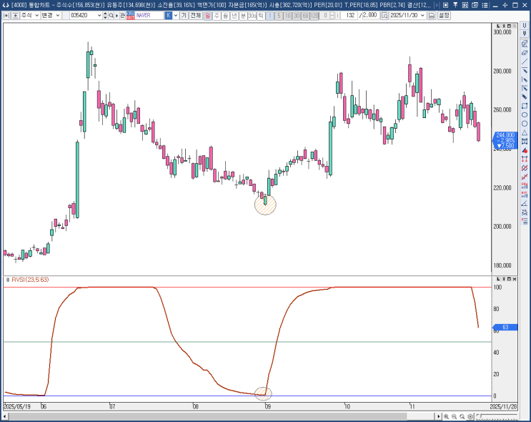Click the 60 interval button
The width and height of the screenshot is (531, 422).
click(305, 16)
